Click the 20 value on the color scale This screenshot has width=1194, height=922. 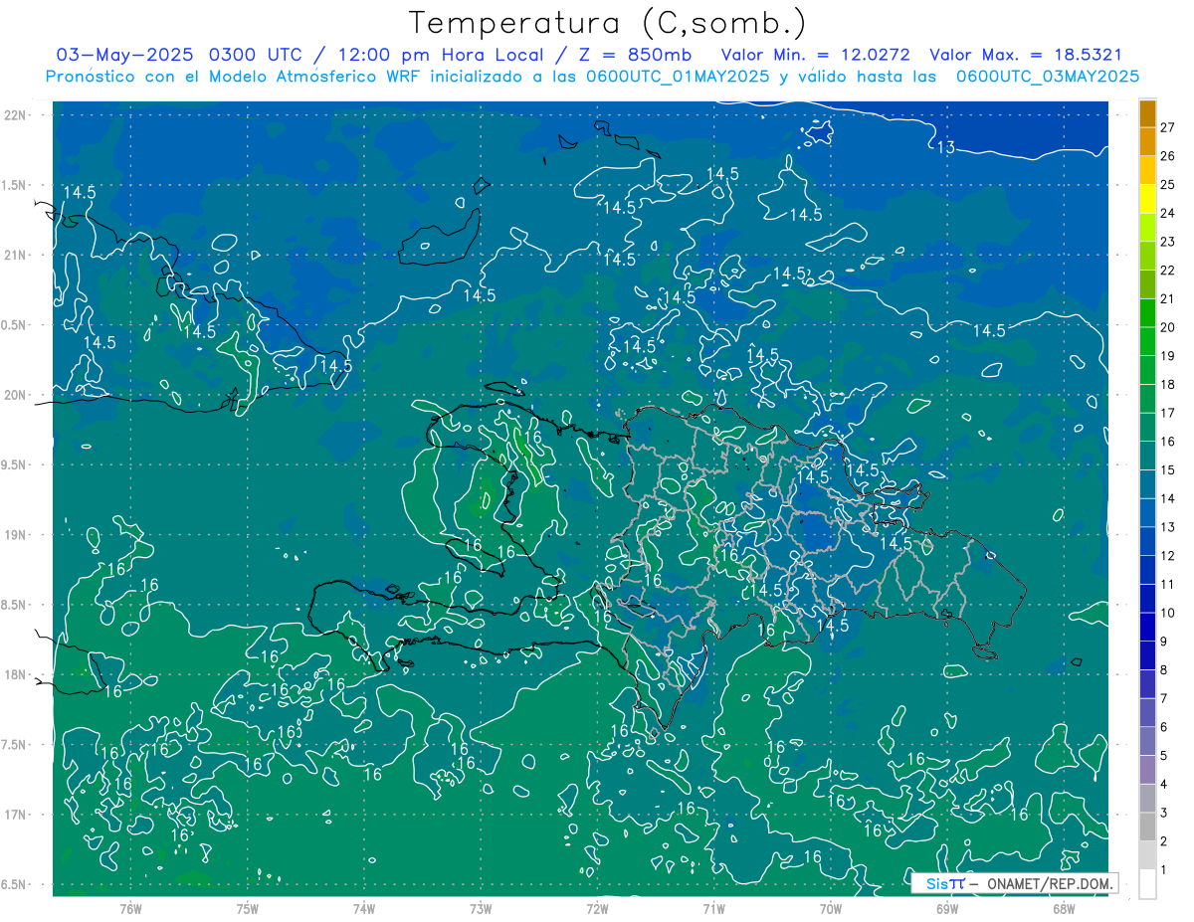pyautogui.click(x=1167, y=327)
